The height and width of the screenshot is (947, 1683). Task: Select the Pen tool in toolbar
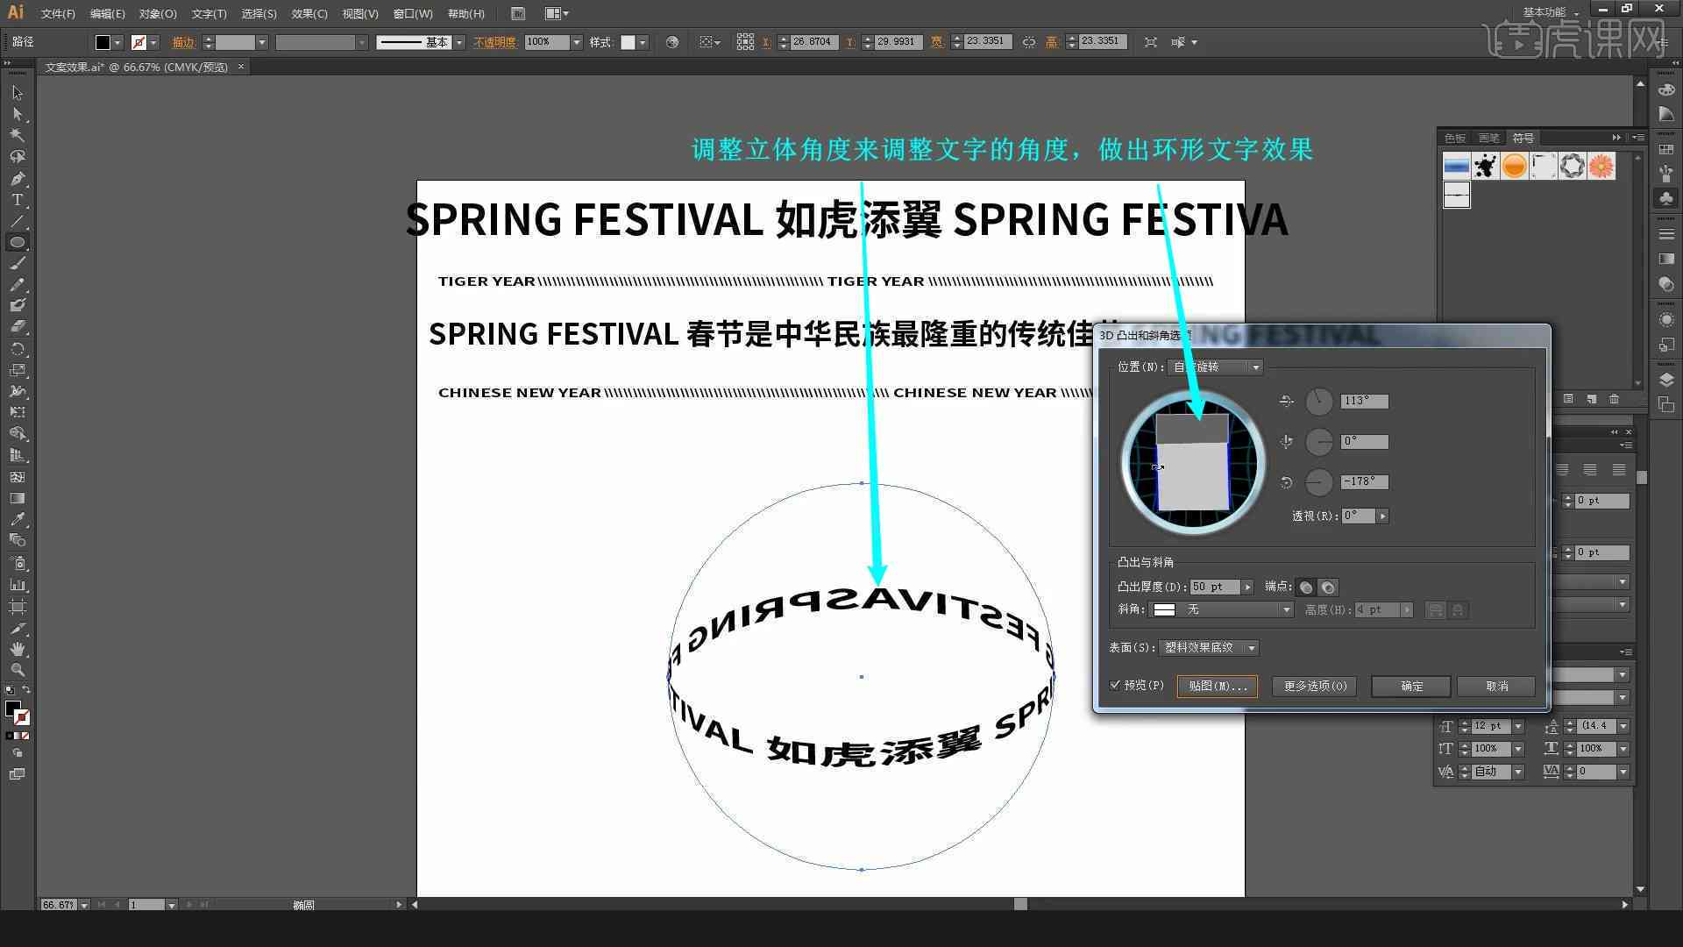click(x=16, y=177)
